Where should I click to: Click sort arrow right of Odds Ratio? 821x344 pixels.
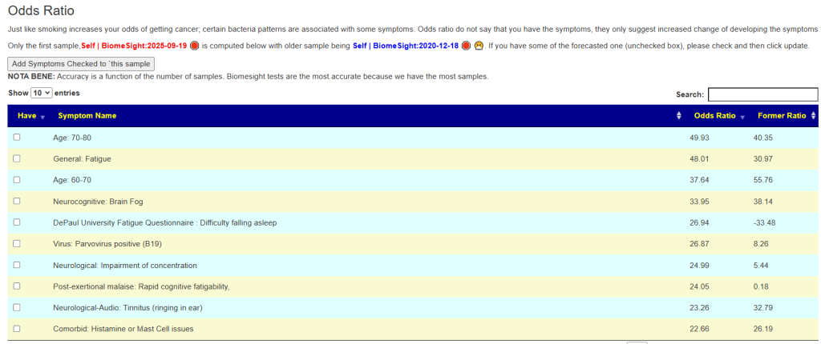742,117
